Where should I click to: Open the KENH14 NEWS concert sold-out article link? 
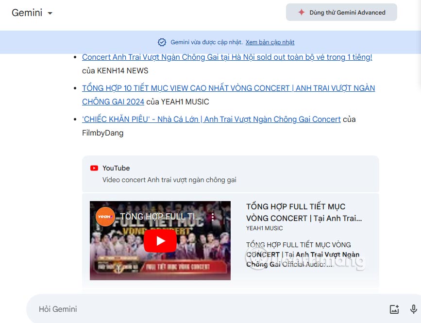click(x=226, y=57)
